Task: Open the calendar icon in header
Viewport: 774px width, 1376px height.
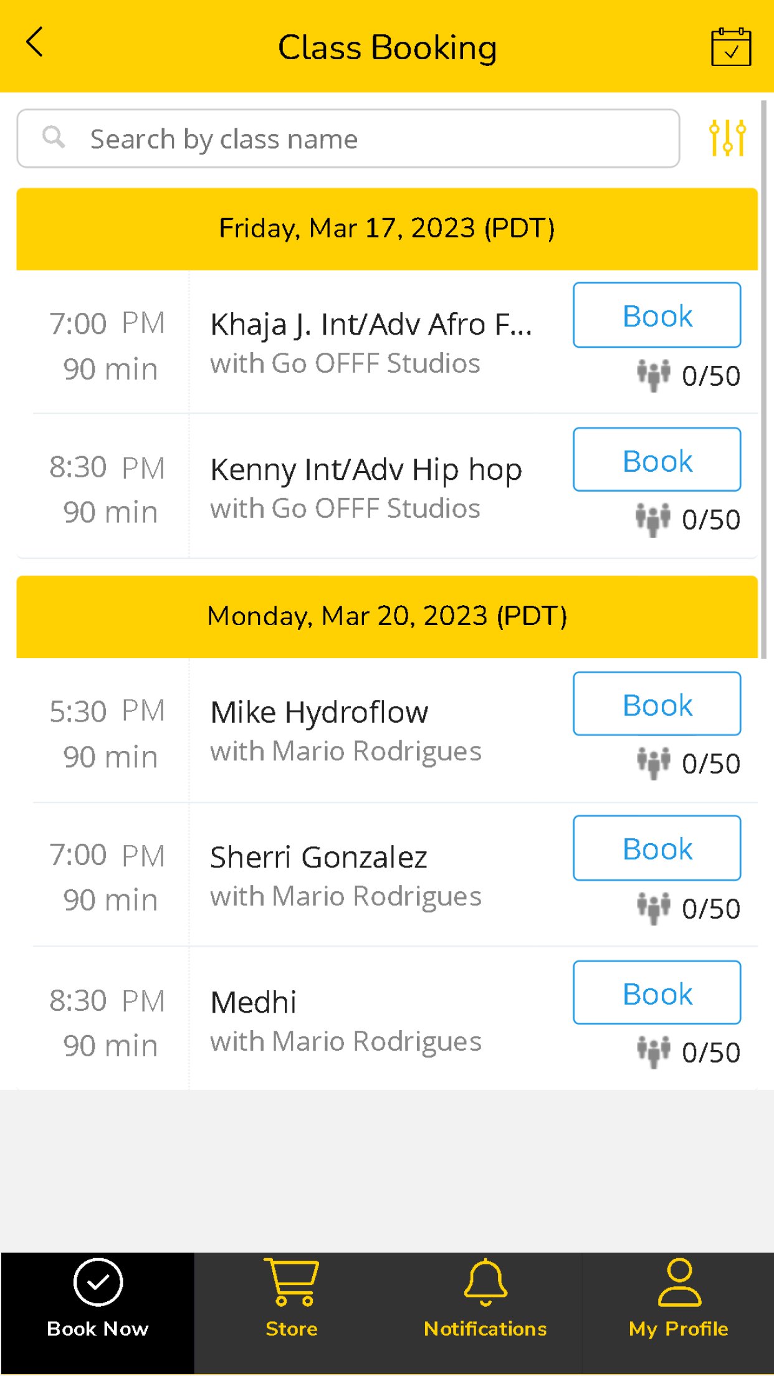Action: [x=731, y=46]
